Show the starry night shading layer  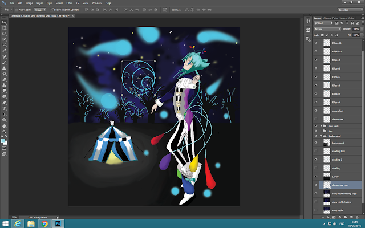pos(316,202)
